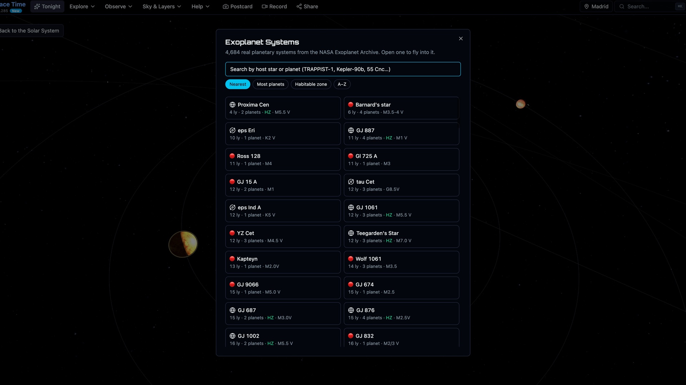
Task: Click the red star icon for Ross 128
Action: click(x=232, y=156)
